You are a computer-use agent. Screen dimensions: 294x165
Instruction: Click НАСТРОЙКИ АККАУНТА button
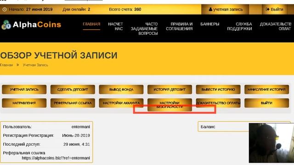[x=121, y=103]
